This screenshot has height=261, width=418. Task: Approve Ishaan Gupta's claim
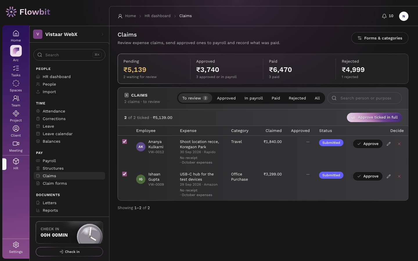368,176
